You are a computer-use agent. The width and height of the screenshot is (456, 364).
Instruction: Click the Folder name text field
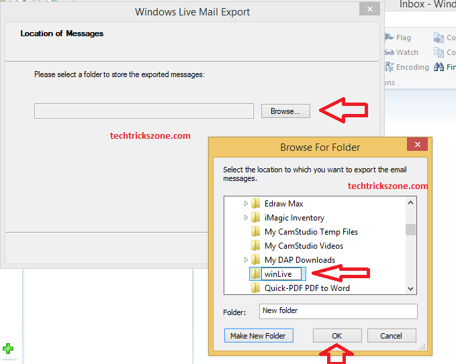coord(338,311)
